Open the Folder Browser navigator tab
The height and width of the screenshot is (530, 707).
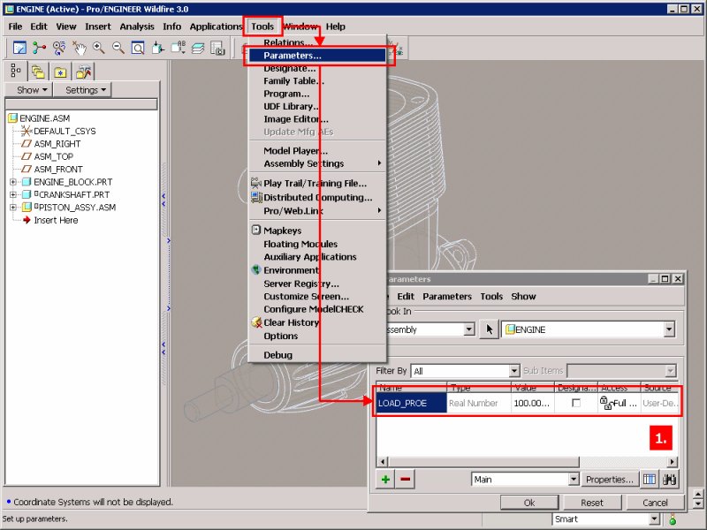coord(38,72)
